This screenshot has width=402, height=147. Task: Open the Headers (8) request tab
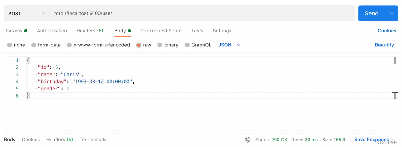pos(90,31)
